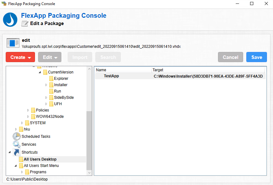
Task: Collapse the Shortcuts tree node
Action: click(10, 152)
